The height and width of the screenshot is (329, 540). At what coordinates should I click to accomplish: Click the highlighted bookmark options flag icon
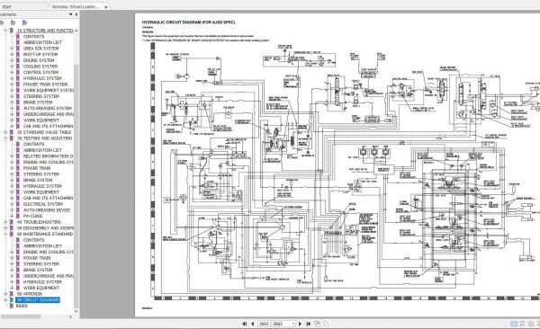pyautogui.click(x=24, y=22)
